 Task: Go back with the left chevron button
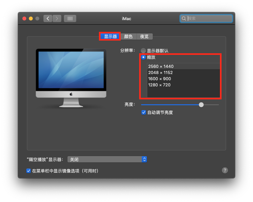48,19
